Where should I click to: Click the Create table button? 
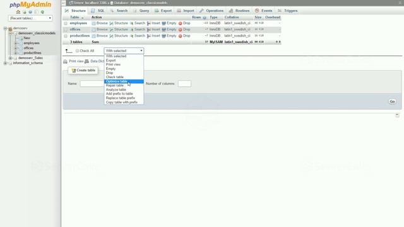83,70
